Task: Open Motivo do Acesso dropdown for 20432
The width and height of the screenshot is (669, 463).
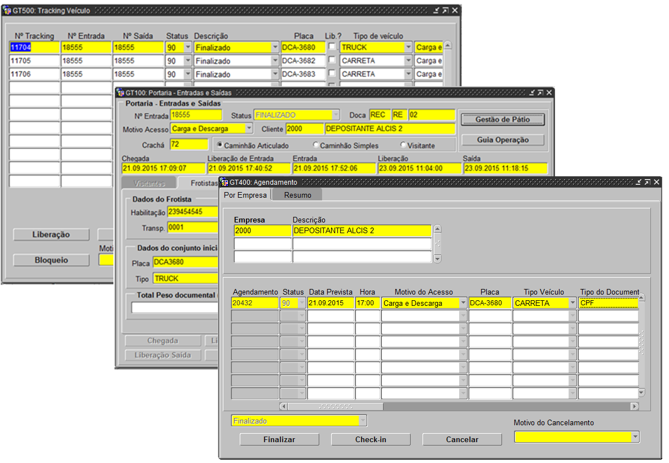Action: tap(463, 303)
